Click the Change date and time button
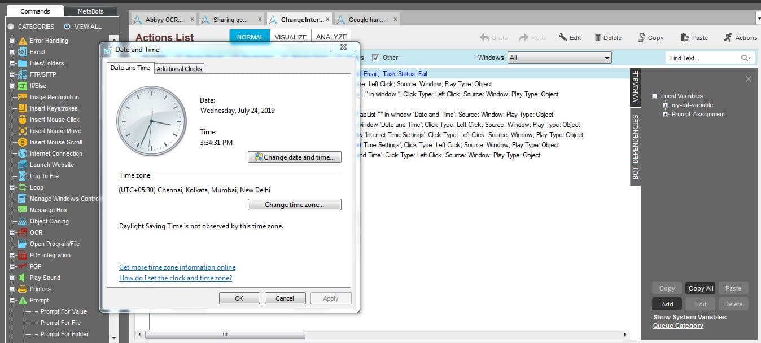Screen dimensions: 761x343 pos(295,157)
